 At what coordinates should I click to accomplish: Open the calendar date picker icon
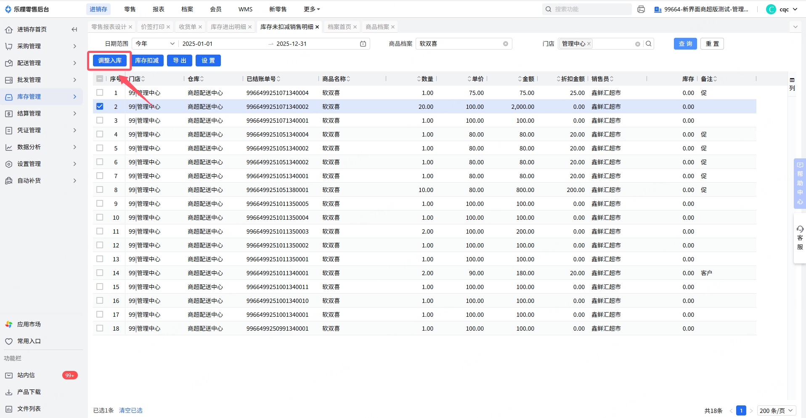363,44
